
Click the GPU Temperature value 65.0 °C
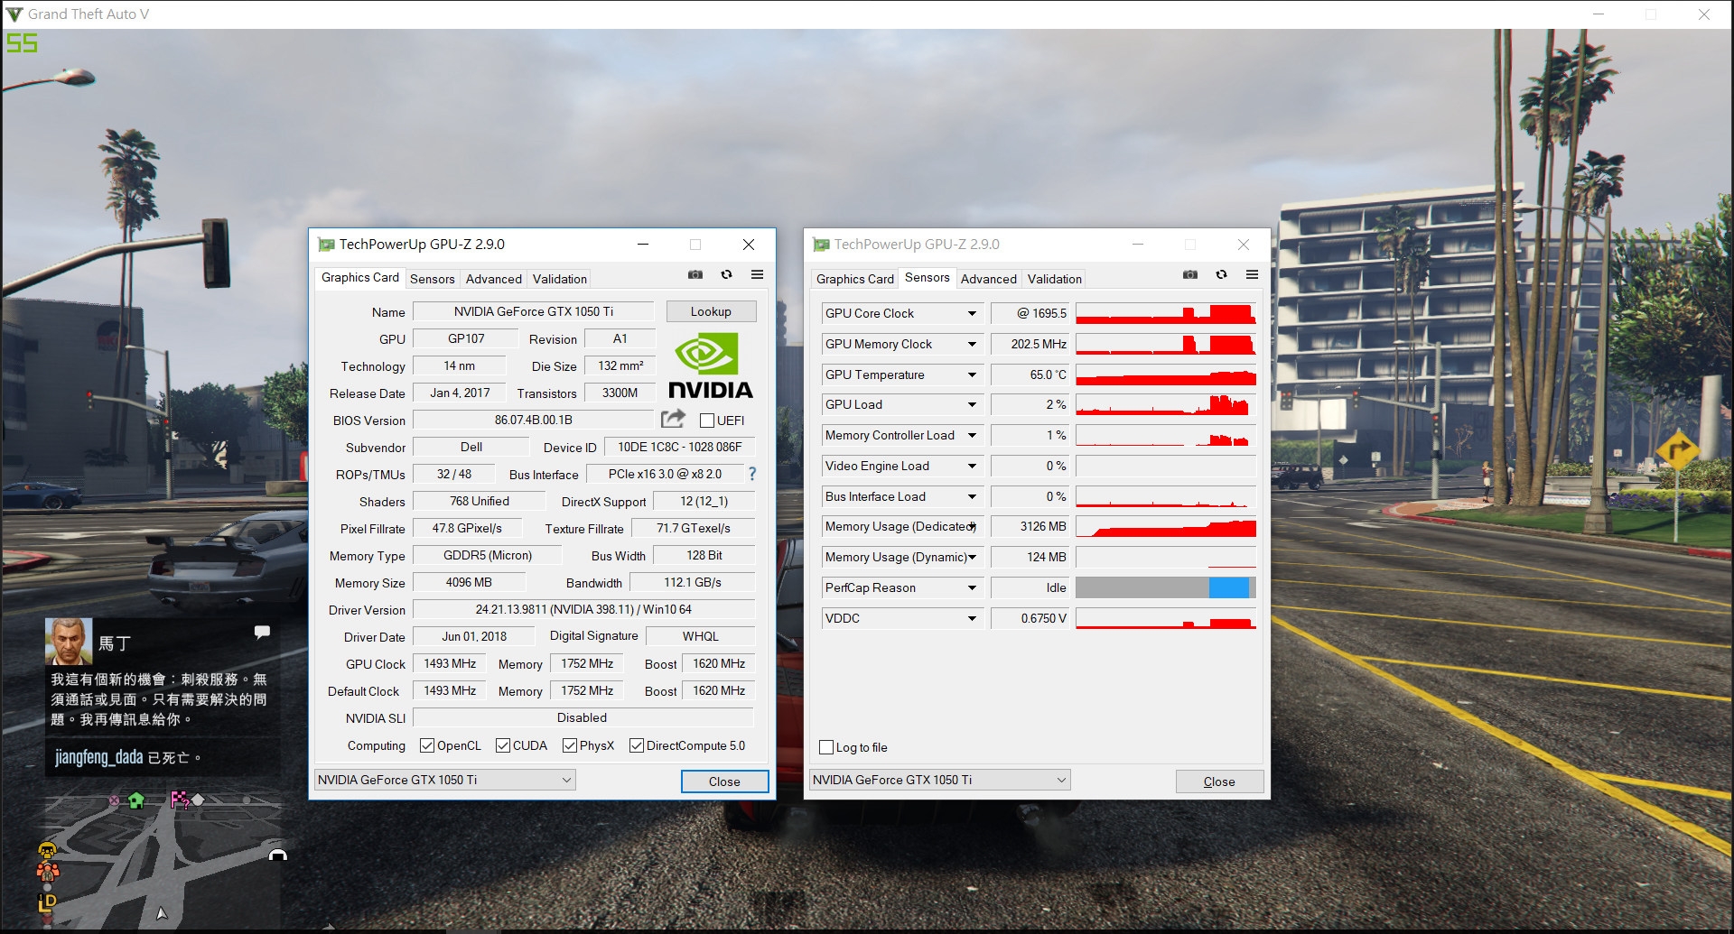(x=1030, y=375)
